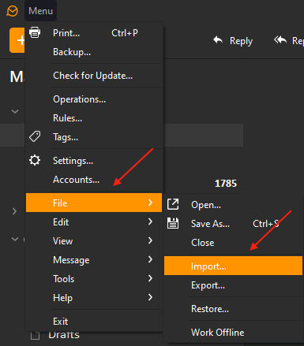Click the Open icon in File submenu
Viewport: 304px width, 346px height.
click(x=173, y=204)
